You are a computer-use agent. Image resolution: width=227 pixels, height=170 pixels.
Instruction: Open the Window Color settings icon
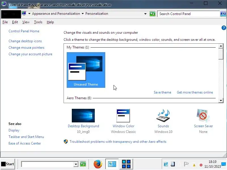(x=123, y=116)
